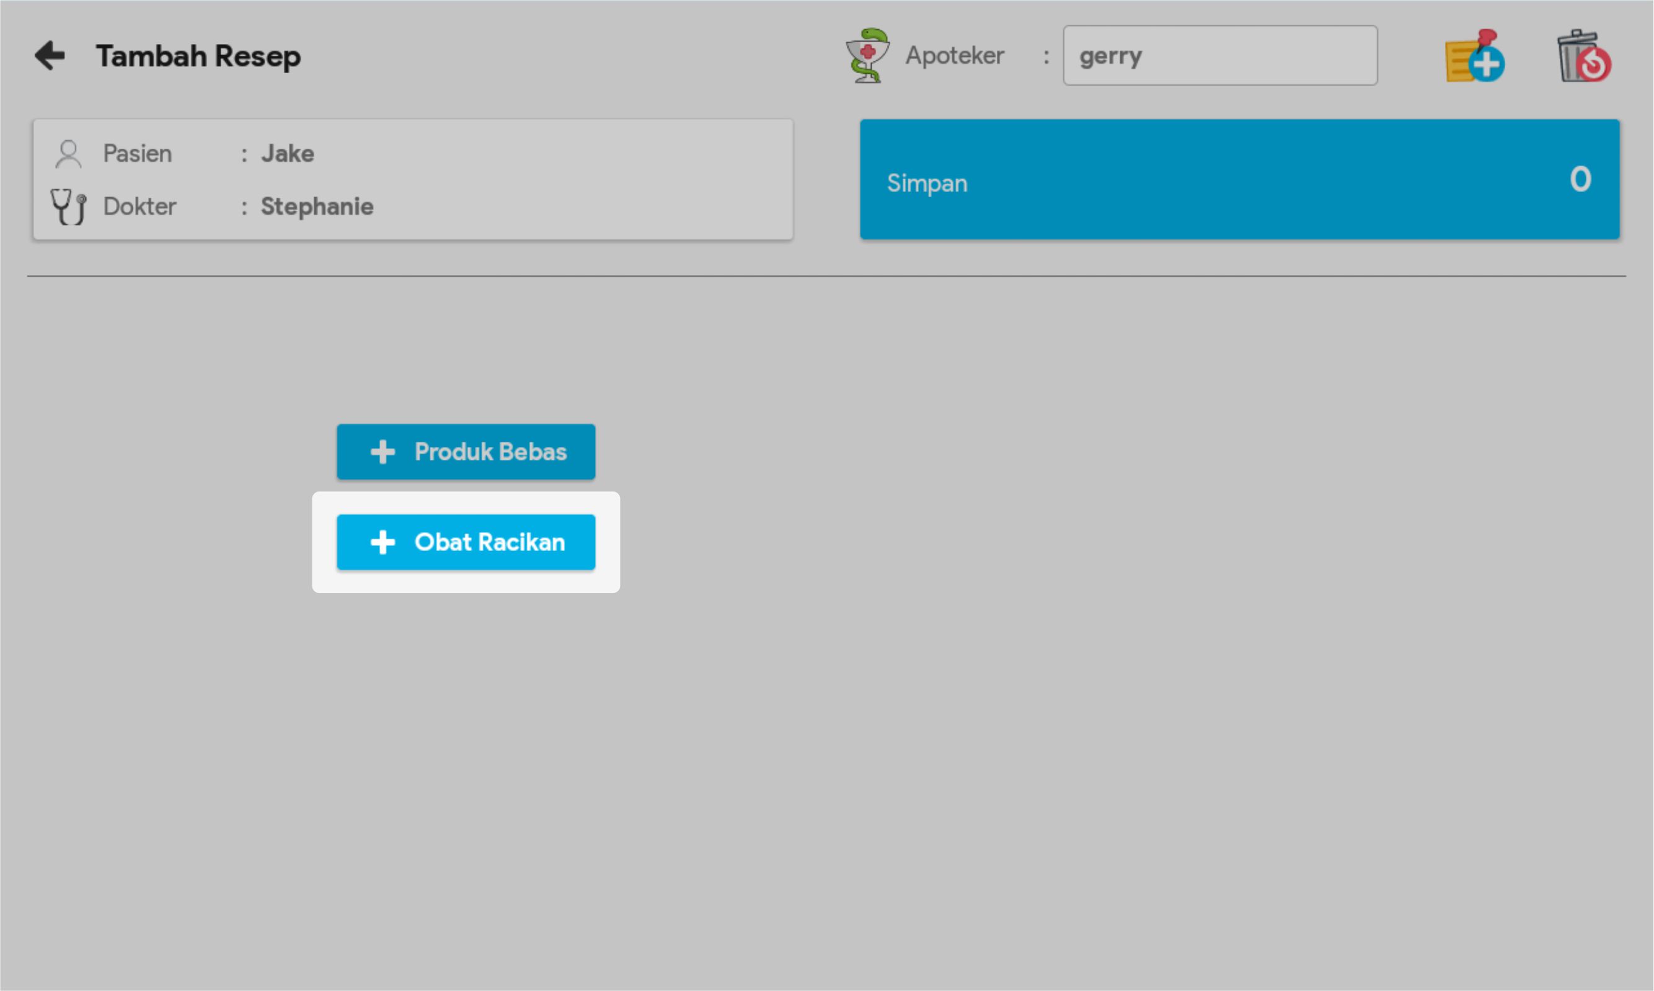Click the Tambah Resep page title

(x=198, y=56)
